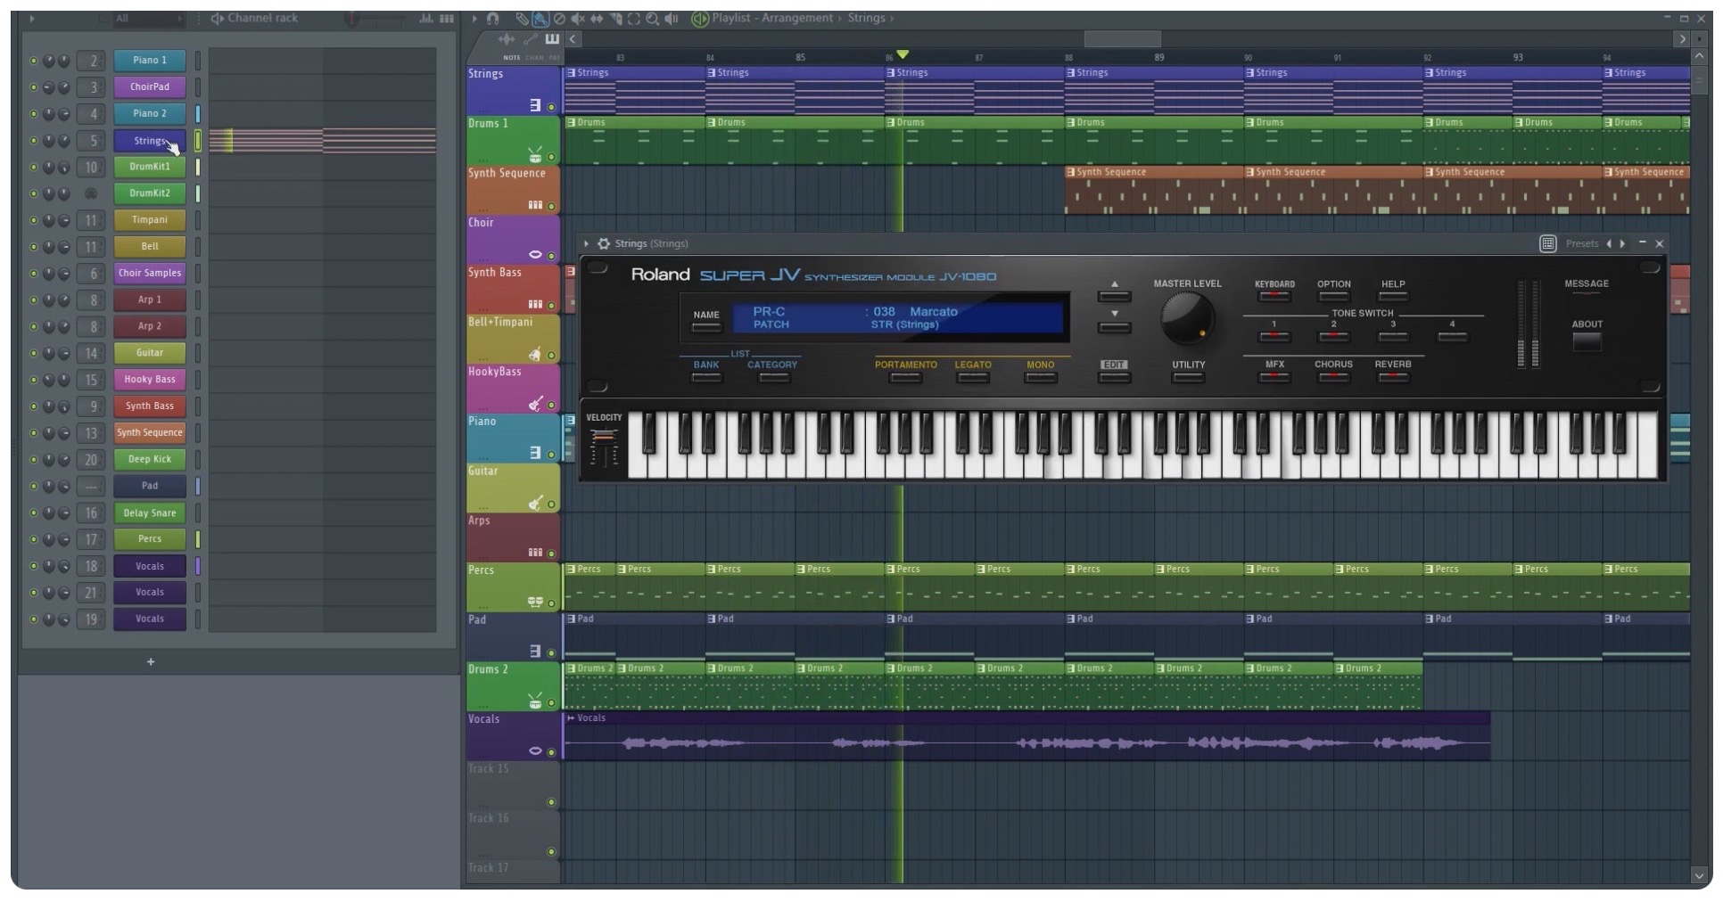Viewport: 1723px width, 902px height.
Task: Open the Strings plugin window menu arrow
Action: (x=586, y=243)
